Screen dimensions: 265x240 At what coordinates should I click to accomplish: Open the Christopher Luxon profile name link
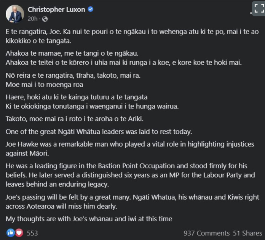(x=57, y=10)
